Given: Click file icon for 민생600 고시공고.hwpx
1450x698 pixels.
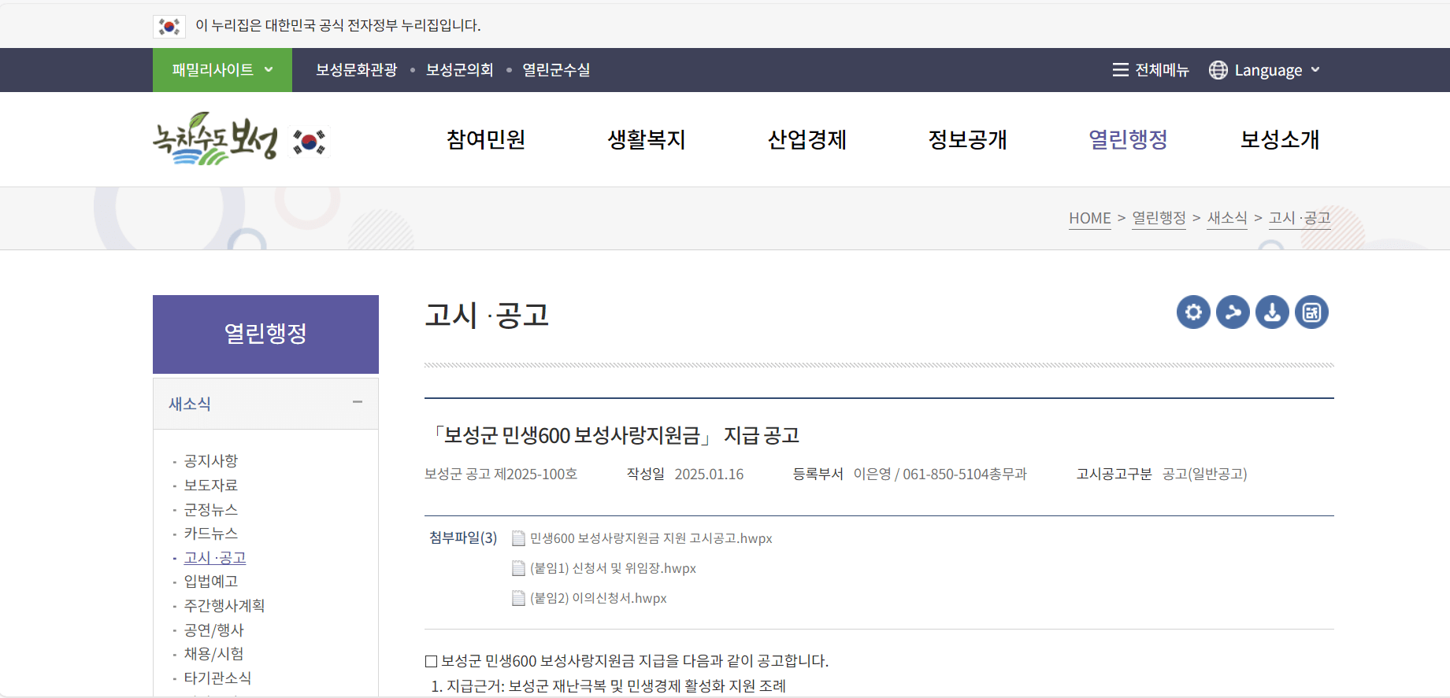Looking at the screenshot, I should [x=518, y=538].
